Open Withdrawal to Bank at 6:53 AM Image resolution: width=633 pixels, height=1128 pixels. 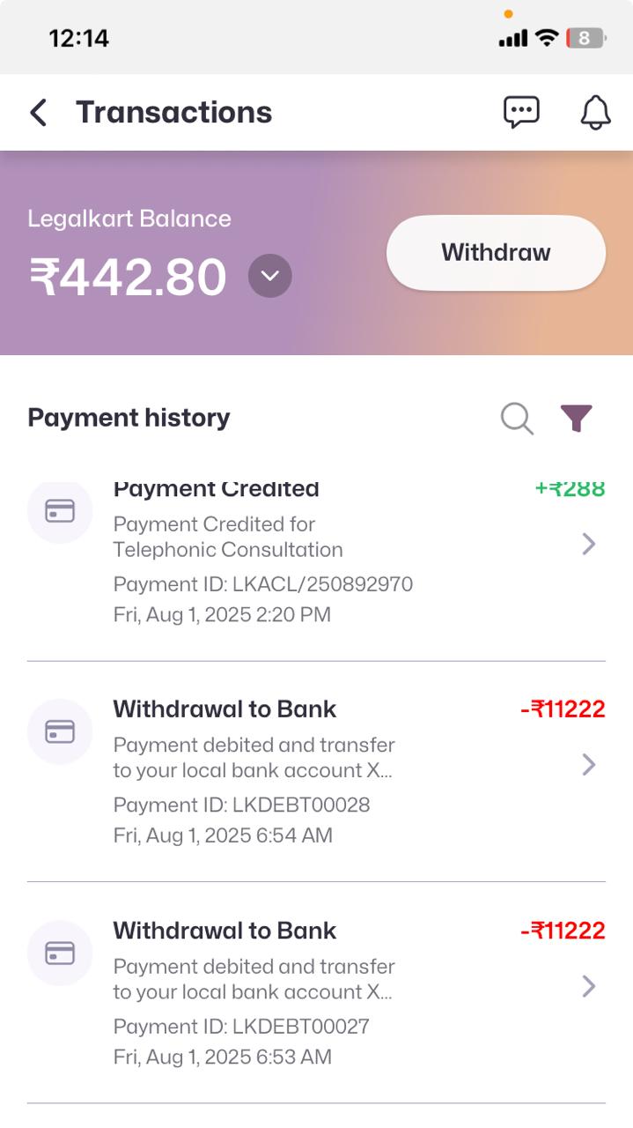[x=224, y=931]
